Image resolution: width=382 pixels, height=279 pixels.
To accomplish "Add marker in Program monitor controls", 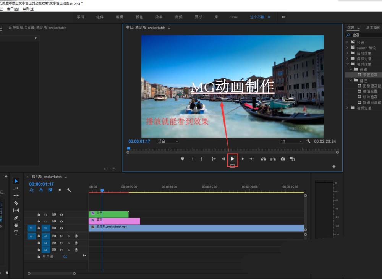I will point(182,159).
